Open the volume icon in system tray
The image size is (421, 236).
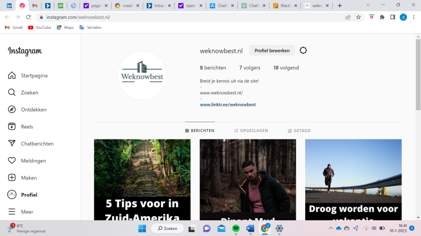pos(374,228)
